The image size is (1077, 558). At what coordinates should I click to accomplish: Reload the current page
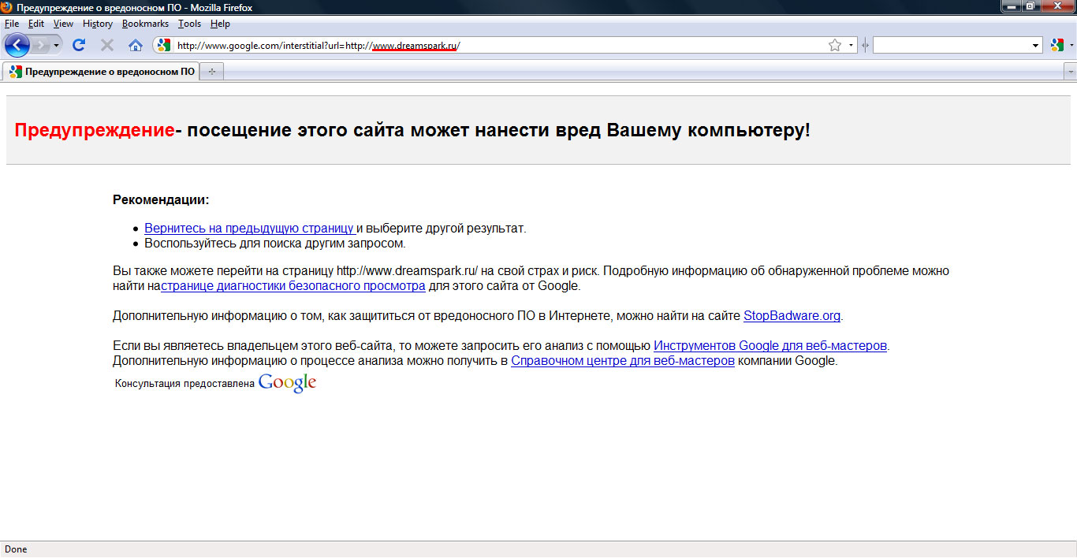tap(79, 46)
